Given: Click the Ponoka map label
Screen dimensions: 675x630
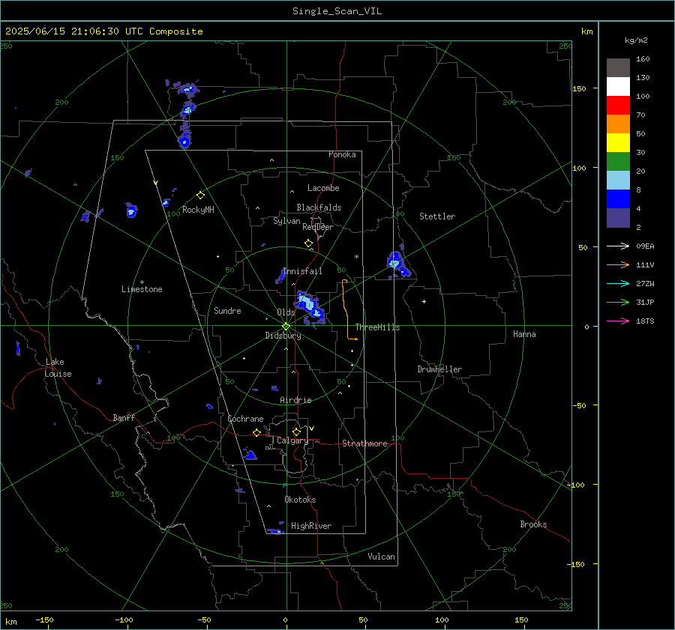Looking at the screenshot, I should [342, 154].
